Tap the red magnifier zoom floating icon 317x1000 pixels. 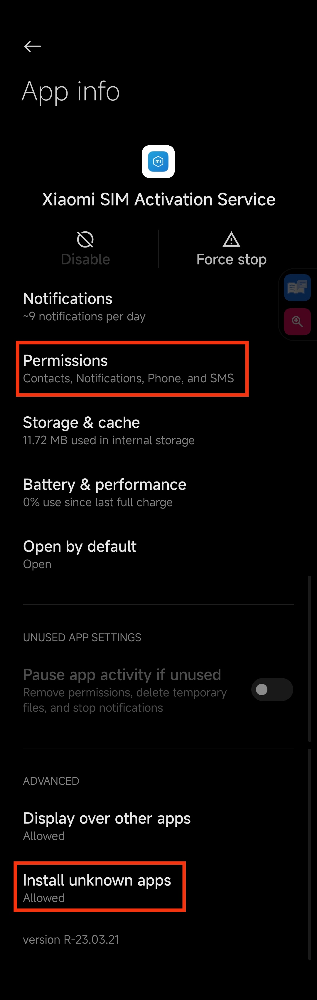(297, 321)
